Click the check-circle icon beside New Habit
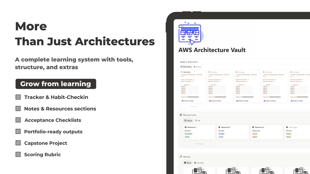This screenshot has width=310, height=174. pyautogui.click(x=182, y=72)
